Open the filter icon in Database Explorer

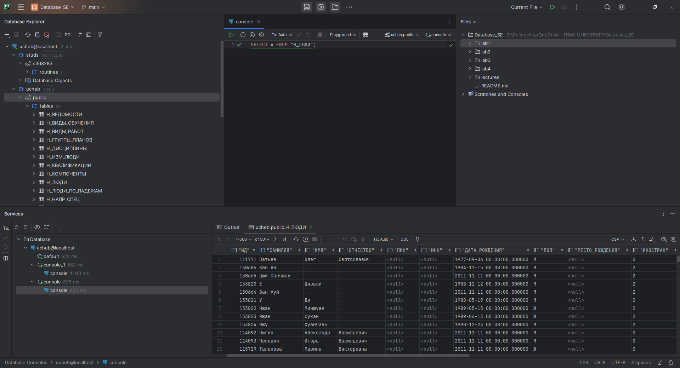coord(100,35)
